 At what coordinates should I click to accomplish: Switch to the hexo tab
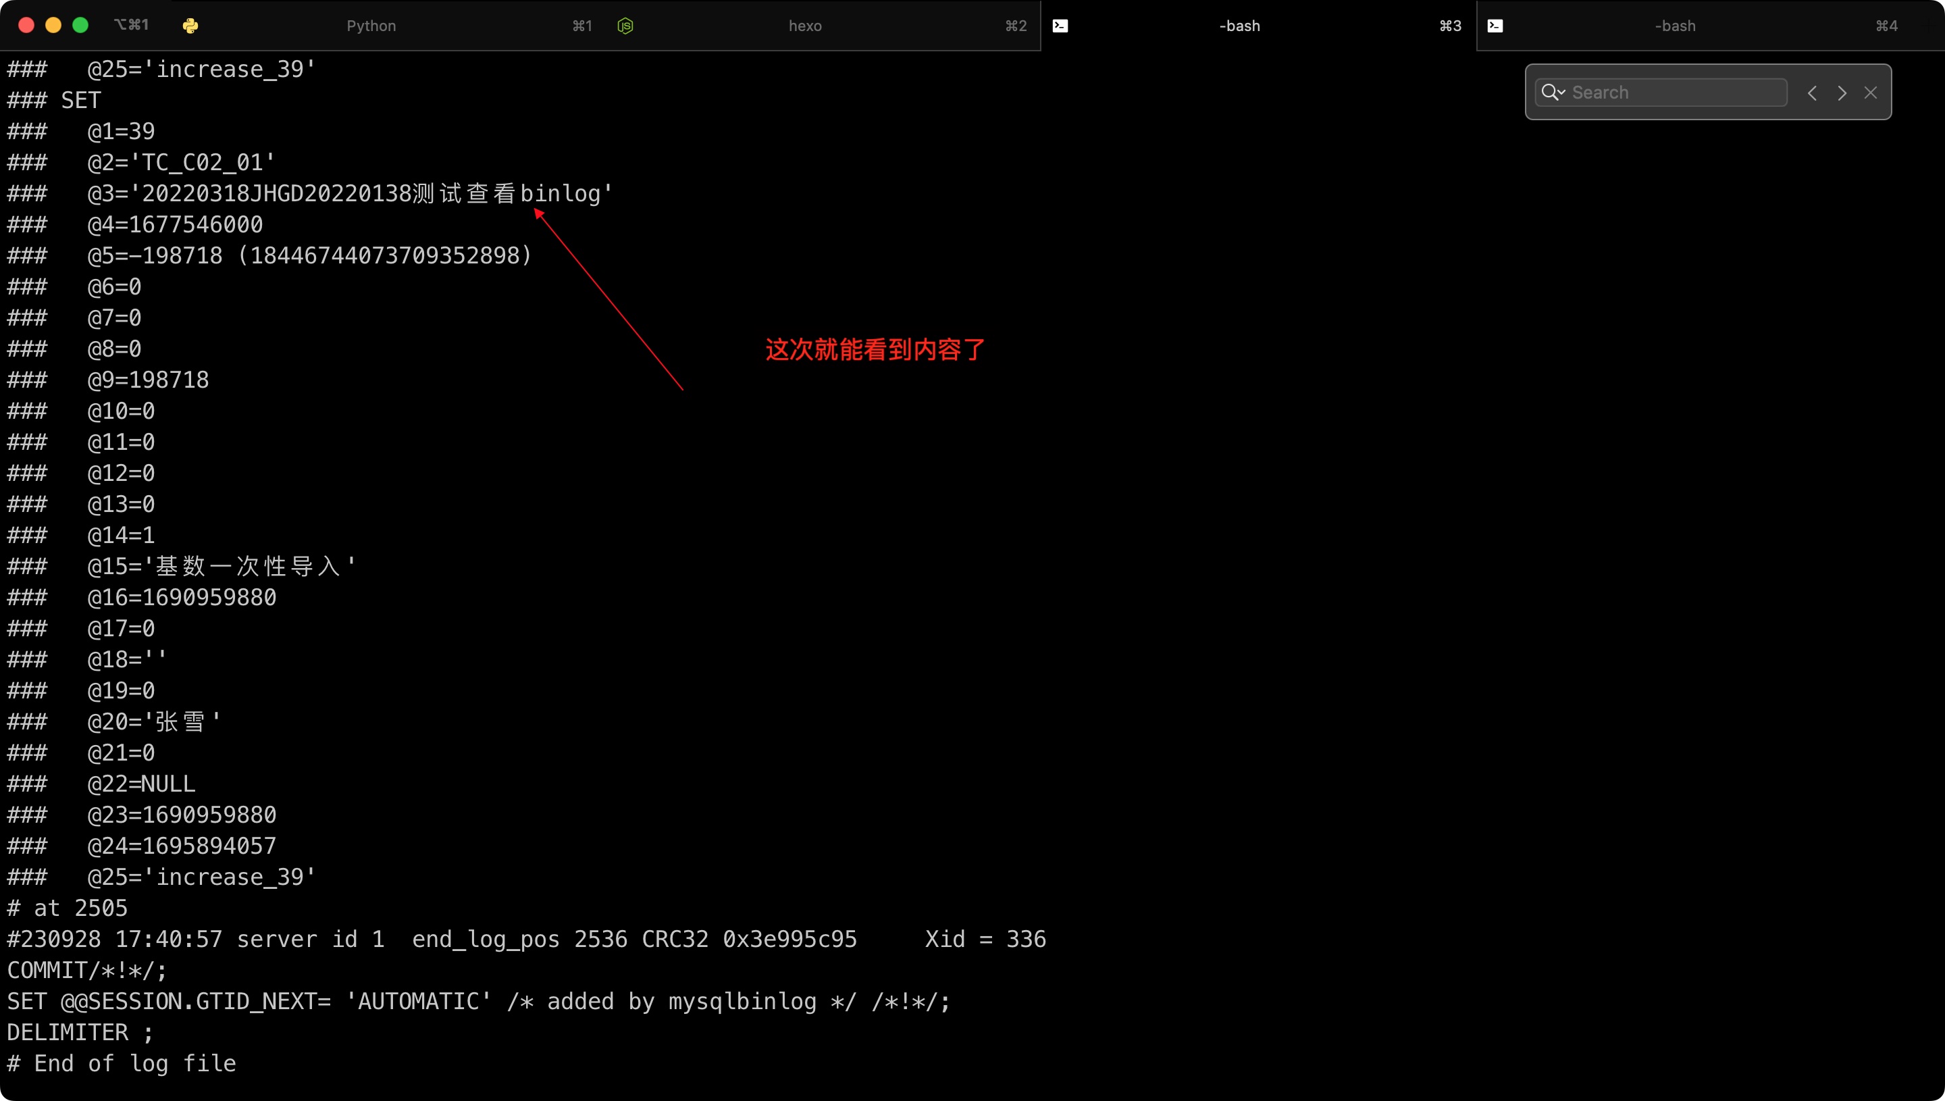coord(805,26)
